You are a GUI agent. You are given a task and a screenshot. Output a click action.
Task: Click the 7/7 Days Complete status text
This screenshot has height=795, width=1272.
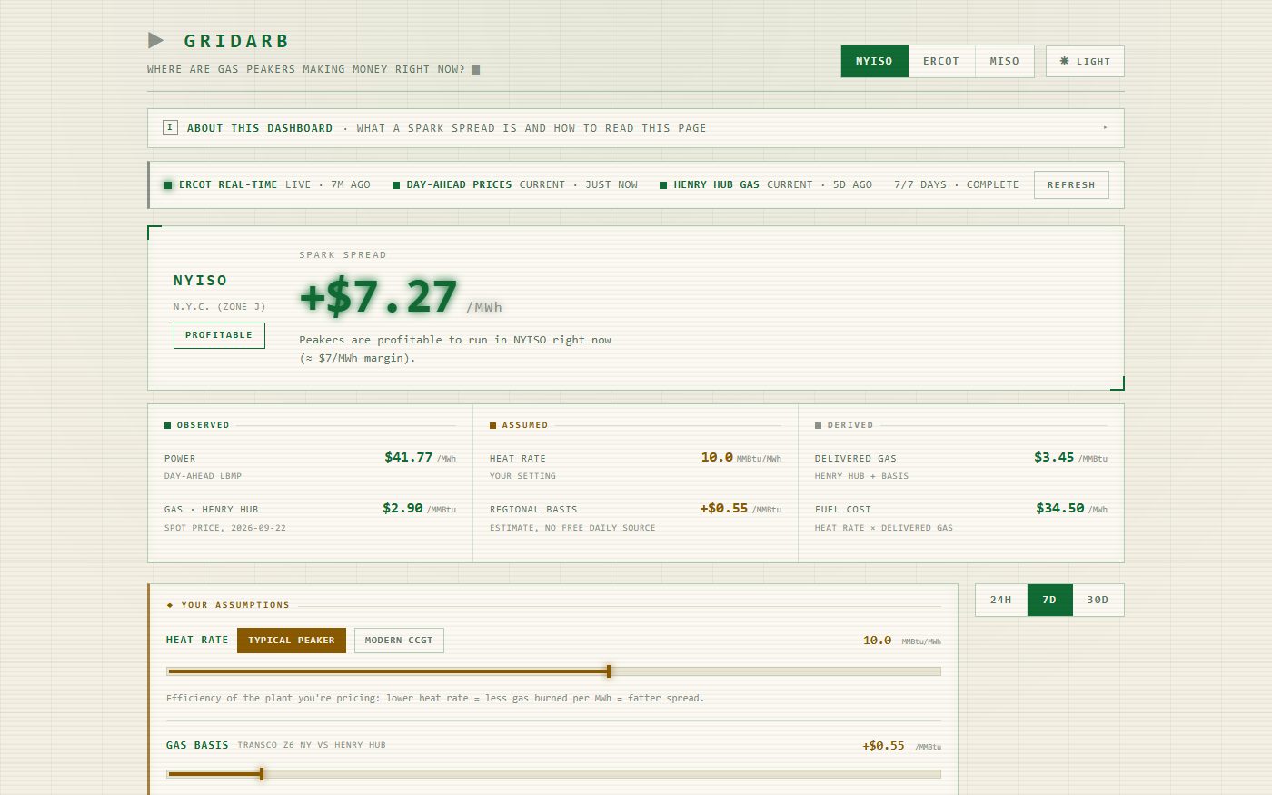pos(957,184)
